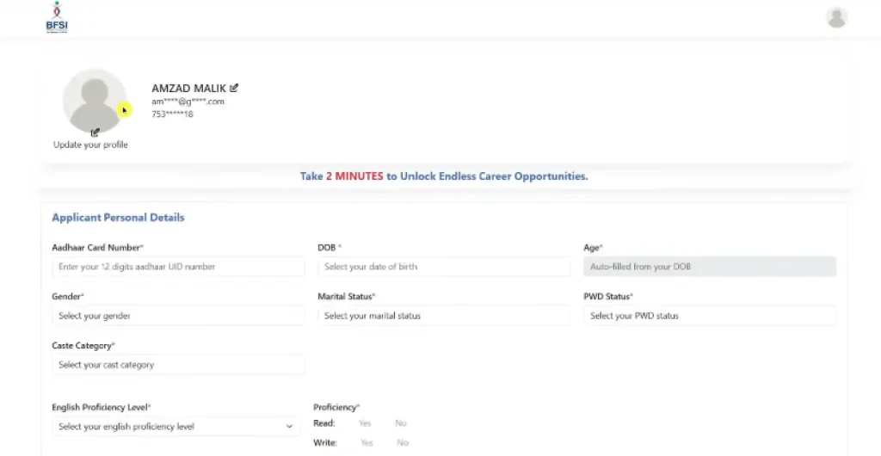Expand the Caste Category dropdown
881x456 pixels.
click(178, 365)
